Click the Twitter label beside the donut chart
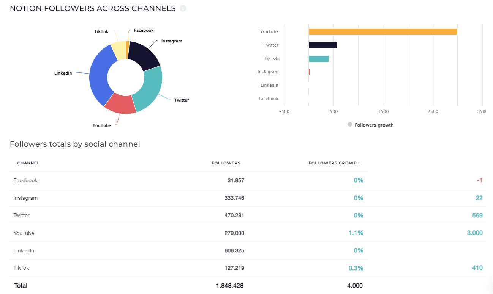The height and width of the screenshot is (294, 493). pos(182,100)
